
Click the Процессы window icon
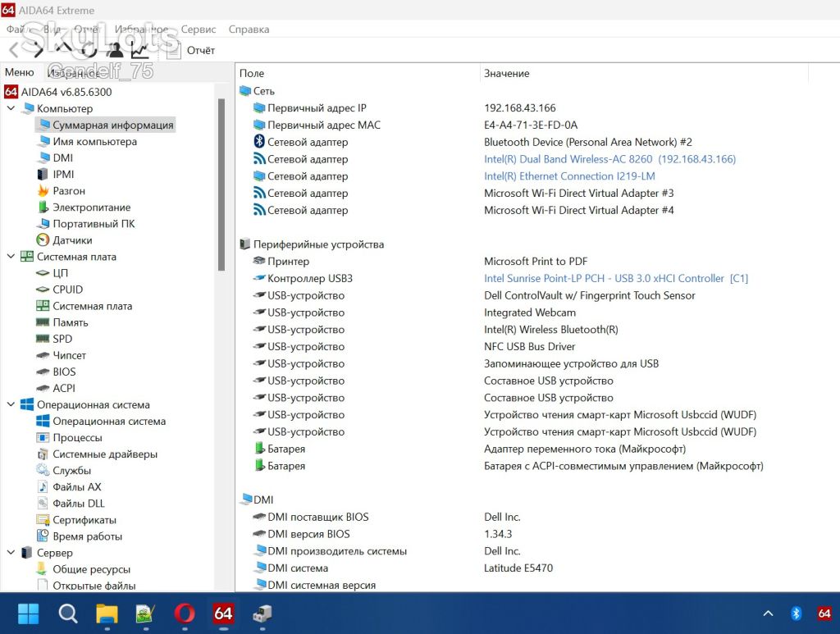[43, 437]
